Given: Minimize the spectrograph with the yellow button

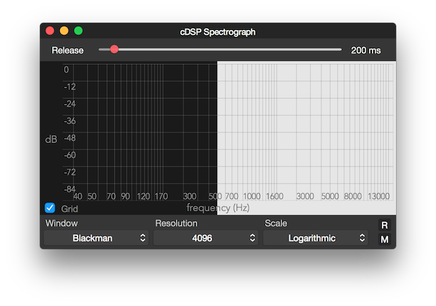Looking at the screenshot, I should click(64, 31).
